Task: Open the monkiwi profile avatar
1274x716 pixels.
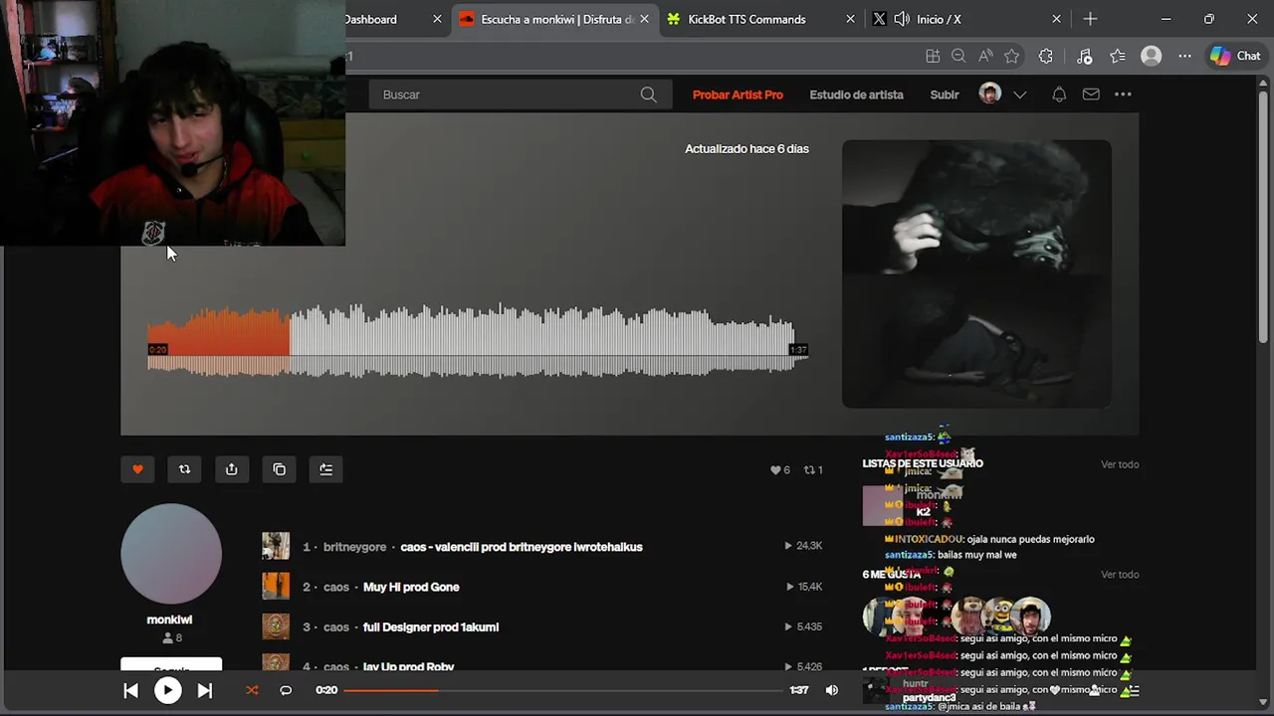Action: (x=171, y=554)
